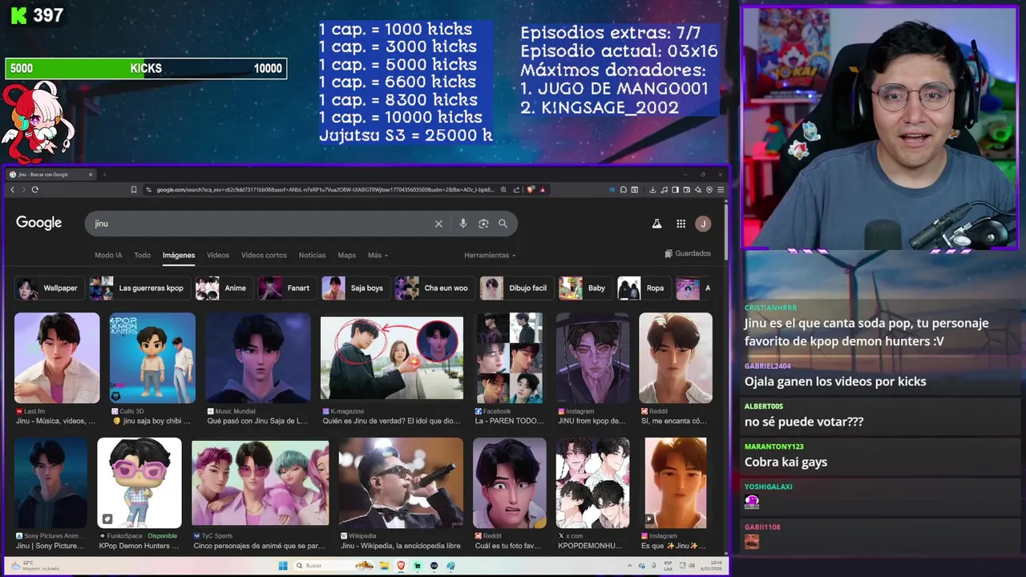Screen dimensions: 1026x577
Task: Click 'Jinu | Sony Picture...' result caption
Action: (x=49, y=546)
